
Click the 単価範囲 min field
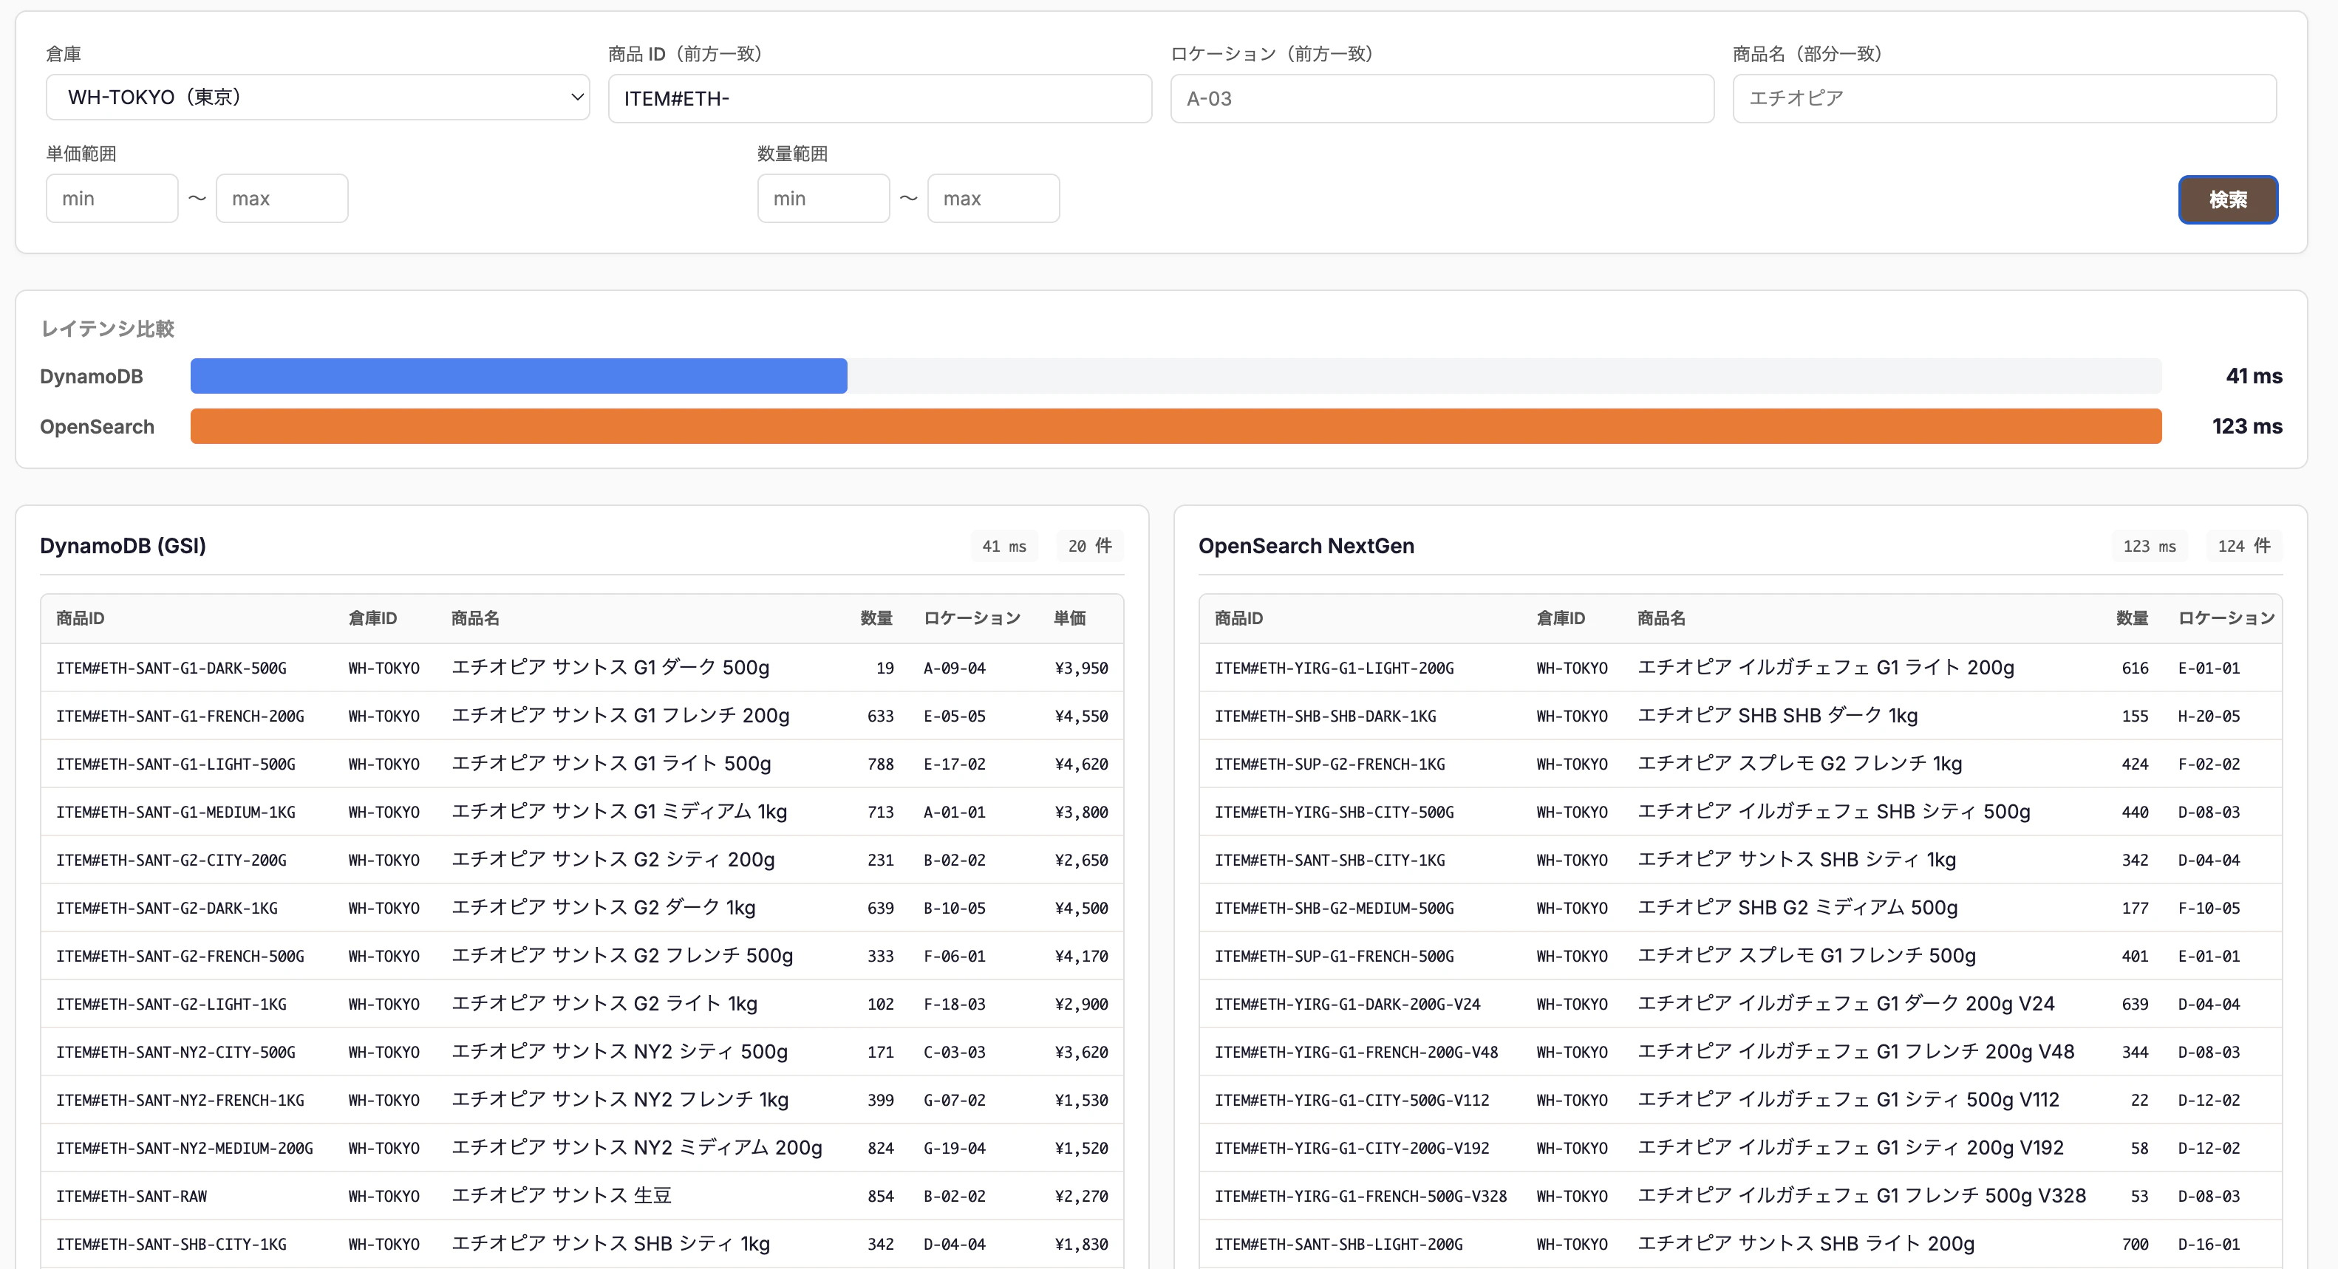pos(112,198)
